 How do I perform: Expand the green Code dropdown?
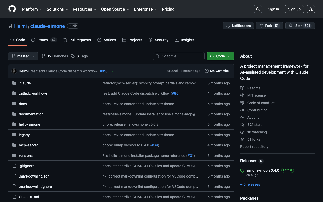220,56
